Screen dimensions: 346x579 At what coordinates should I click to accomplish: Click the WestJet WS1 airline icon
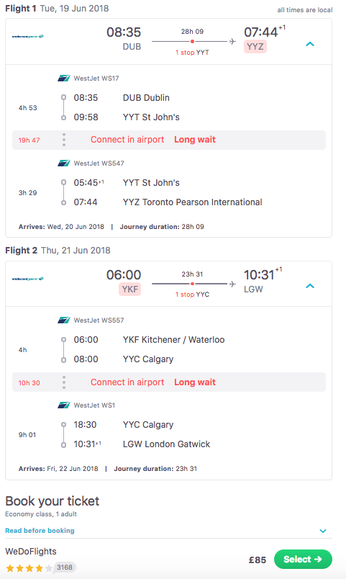pyautogui.click(x=63, y=405)
